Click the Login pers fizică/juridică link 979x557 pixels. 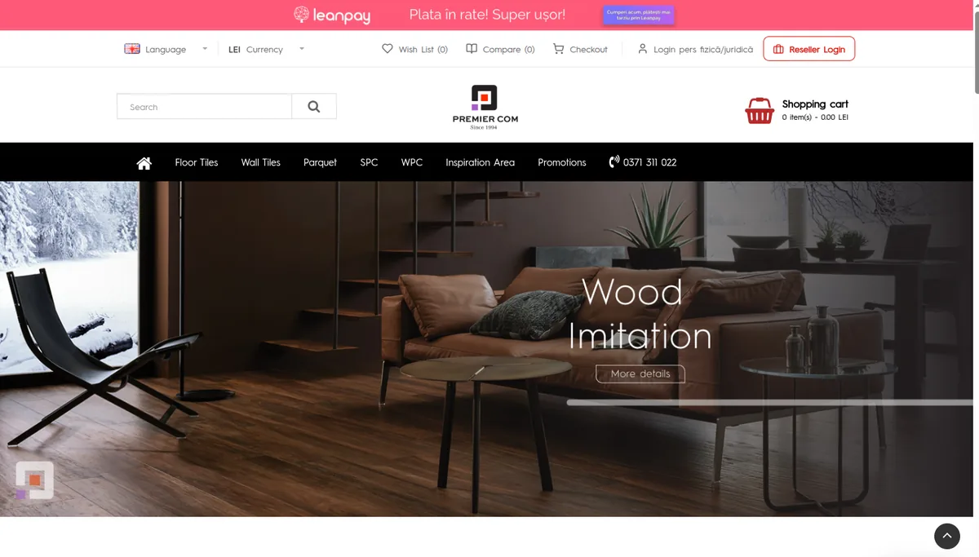703,50
